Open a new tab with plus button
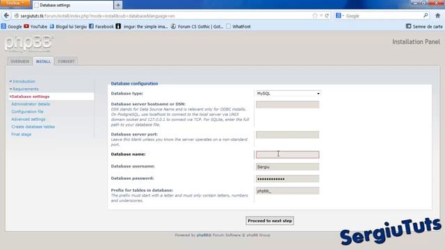 click(x=118, y=5)
